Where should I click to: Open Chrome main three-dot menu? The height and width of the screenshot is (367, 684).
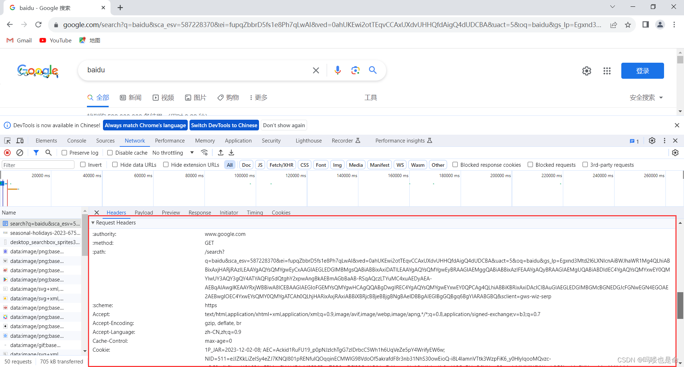(x=674, y=25)
